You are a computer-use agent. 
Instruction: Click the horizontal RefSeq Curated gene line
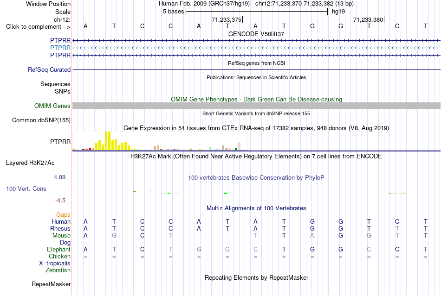pyautogui.click(x=256, y=69)
